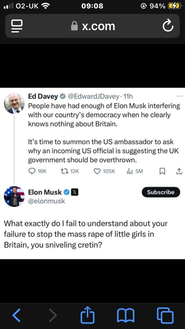Open replies on Ed Davey's post
Screen dimensions: 185x329
click(32, 171)
